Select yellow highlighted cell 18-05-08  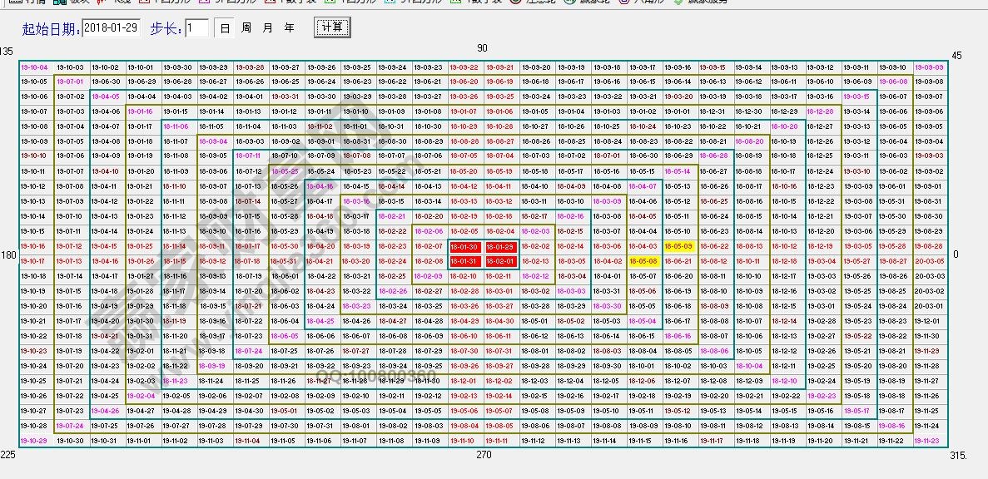coord(643,262)
